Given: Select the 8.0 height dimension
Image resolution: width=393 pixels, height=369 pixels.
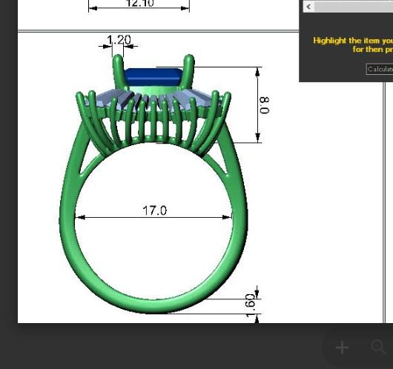Looking at the screenshot, I should coord(265,105).
